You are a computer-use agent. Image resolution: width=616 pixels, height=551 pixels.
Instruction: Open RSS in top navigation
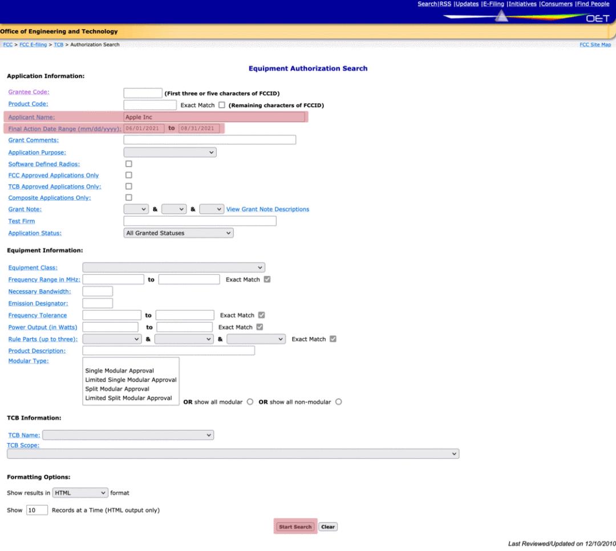coord(445,4)
